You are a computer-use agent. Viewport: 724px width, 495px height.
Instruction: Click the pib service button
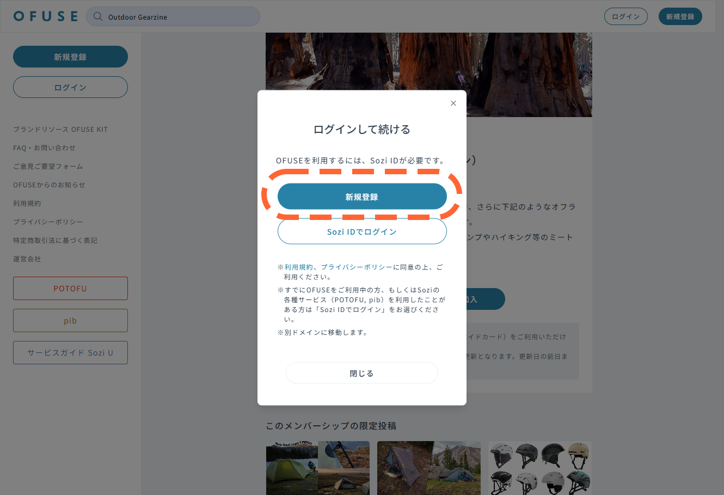[70, 321]
